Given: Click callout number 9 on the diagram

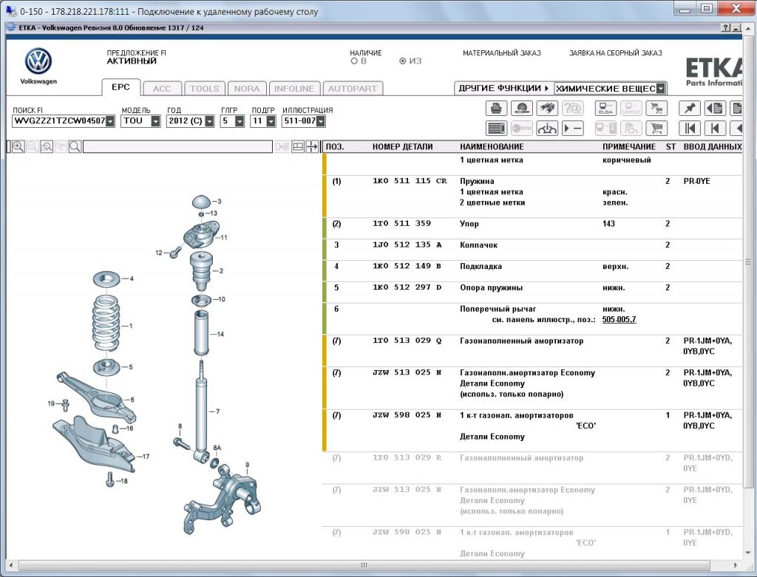Looking at the screenshot, I should pos(247,465).
